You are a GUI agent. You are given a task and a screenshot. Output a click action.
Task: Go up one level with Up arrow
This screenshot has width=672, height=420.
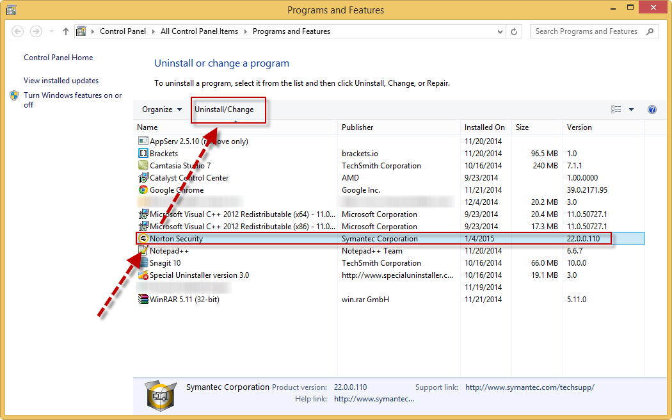(65, 31)
